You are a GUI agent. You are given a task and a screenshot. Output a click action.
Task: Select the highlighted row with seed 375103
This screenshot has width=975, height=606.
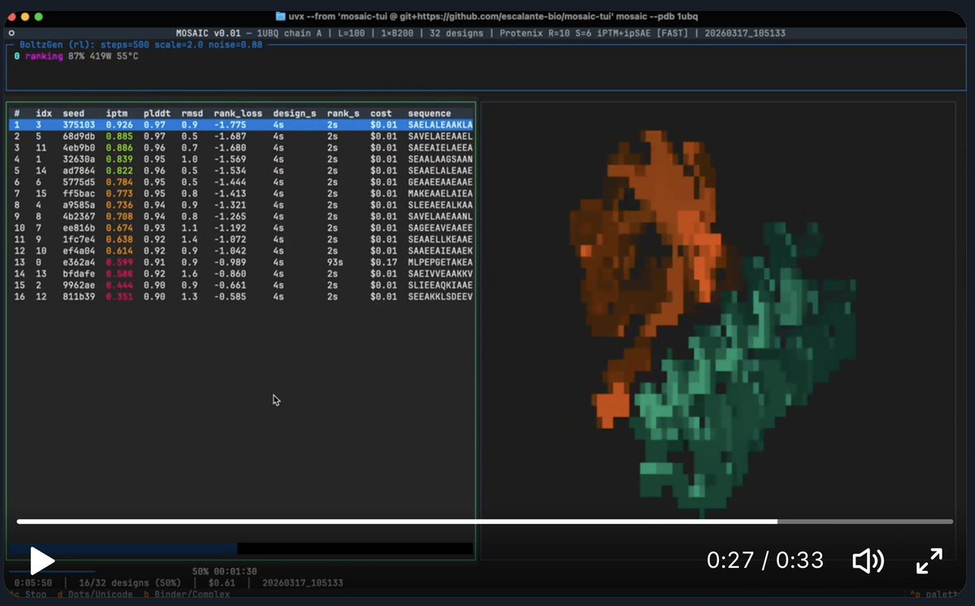tap(242, 125)
